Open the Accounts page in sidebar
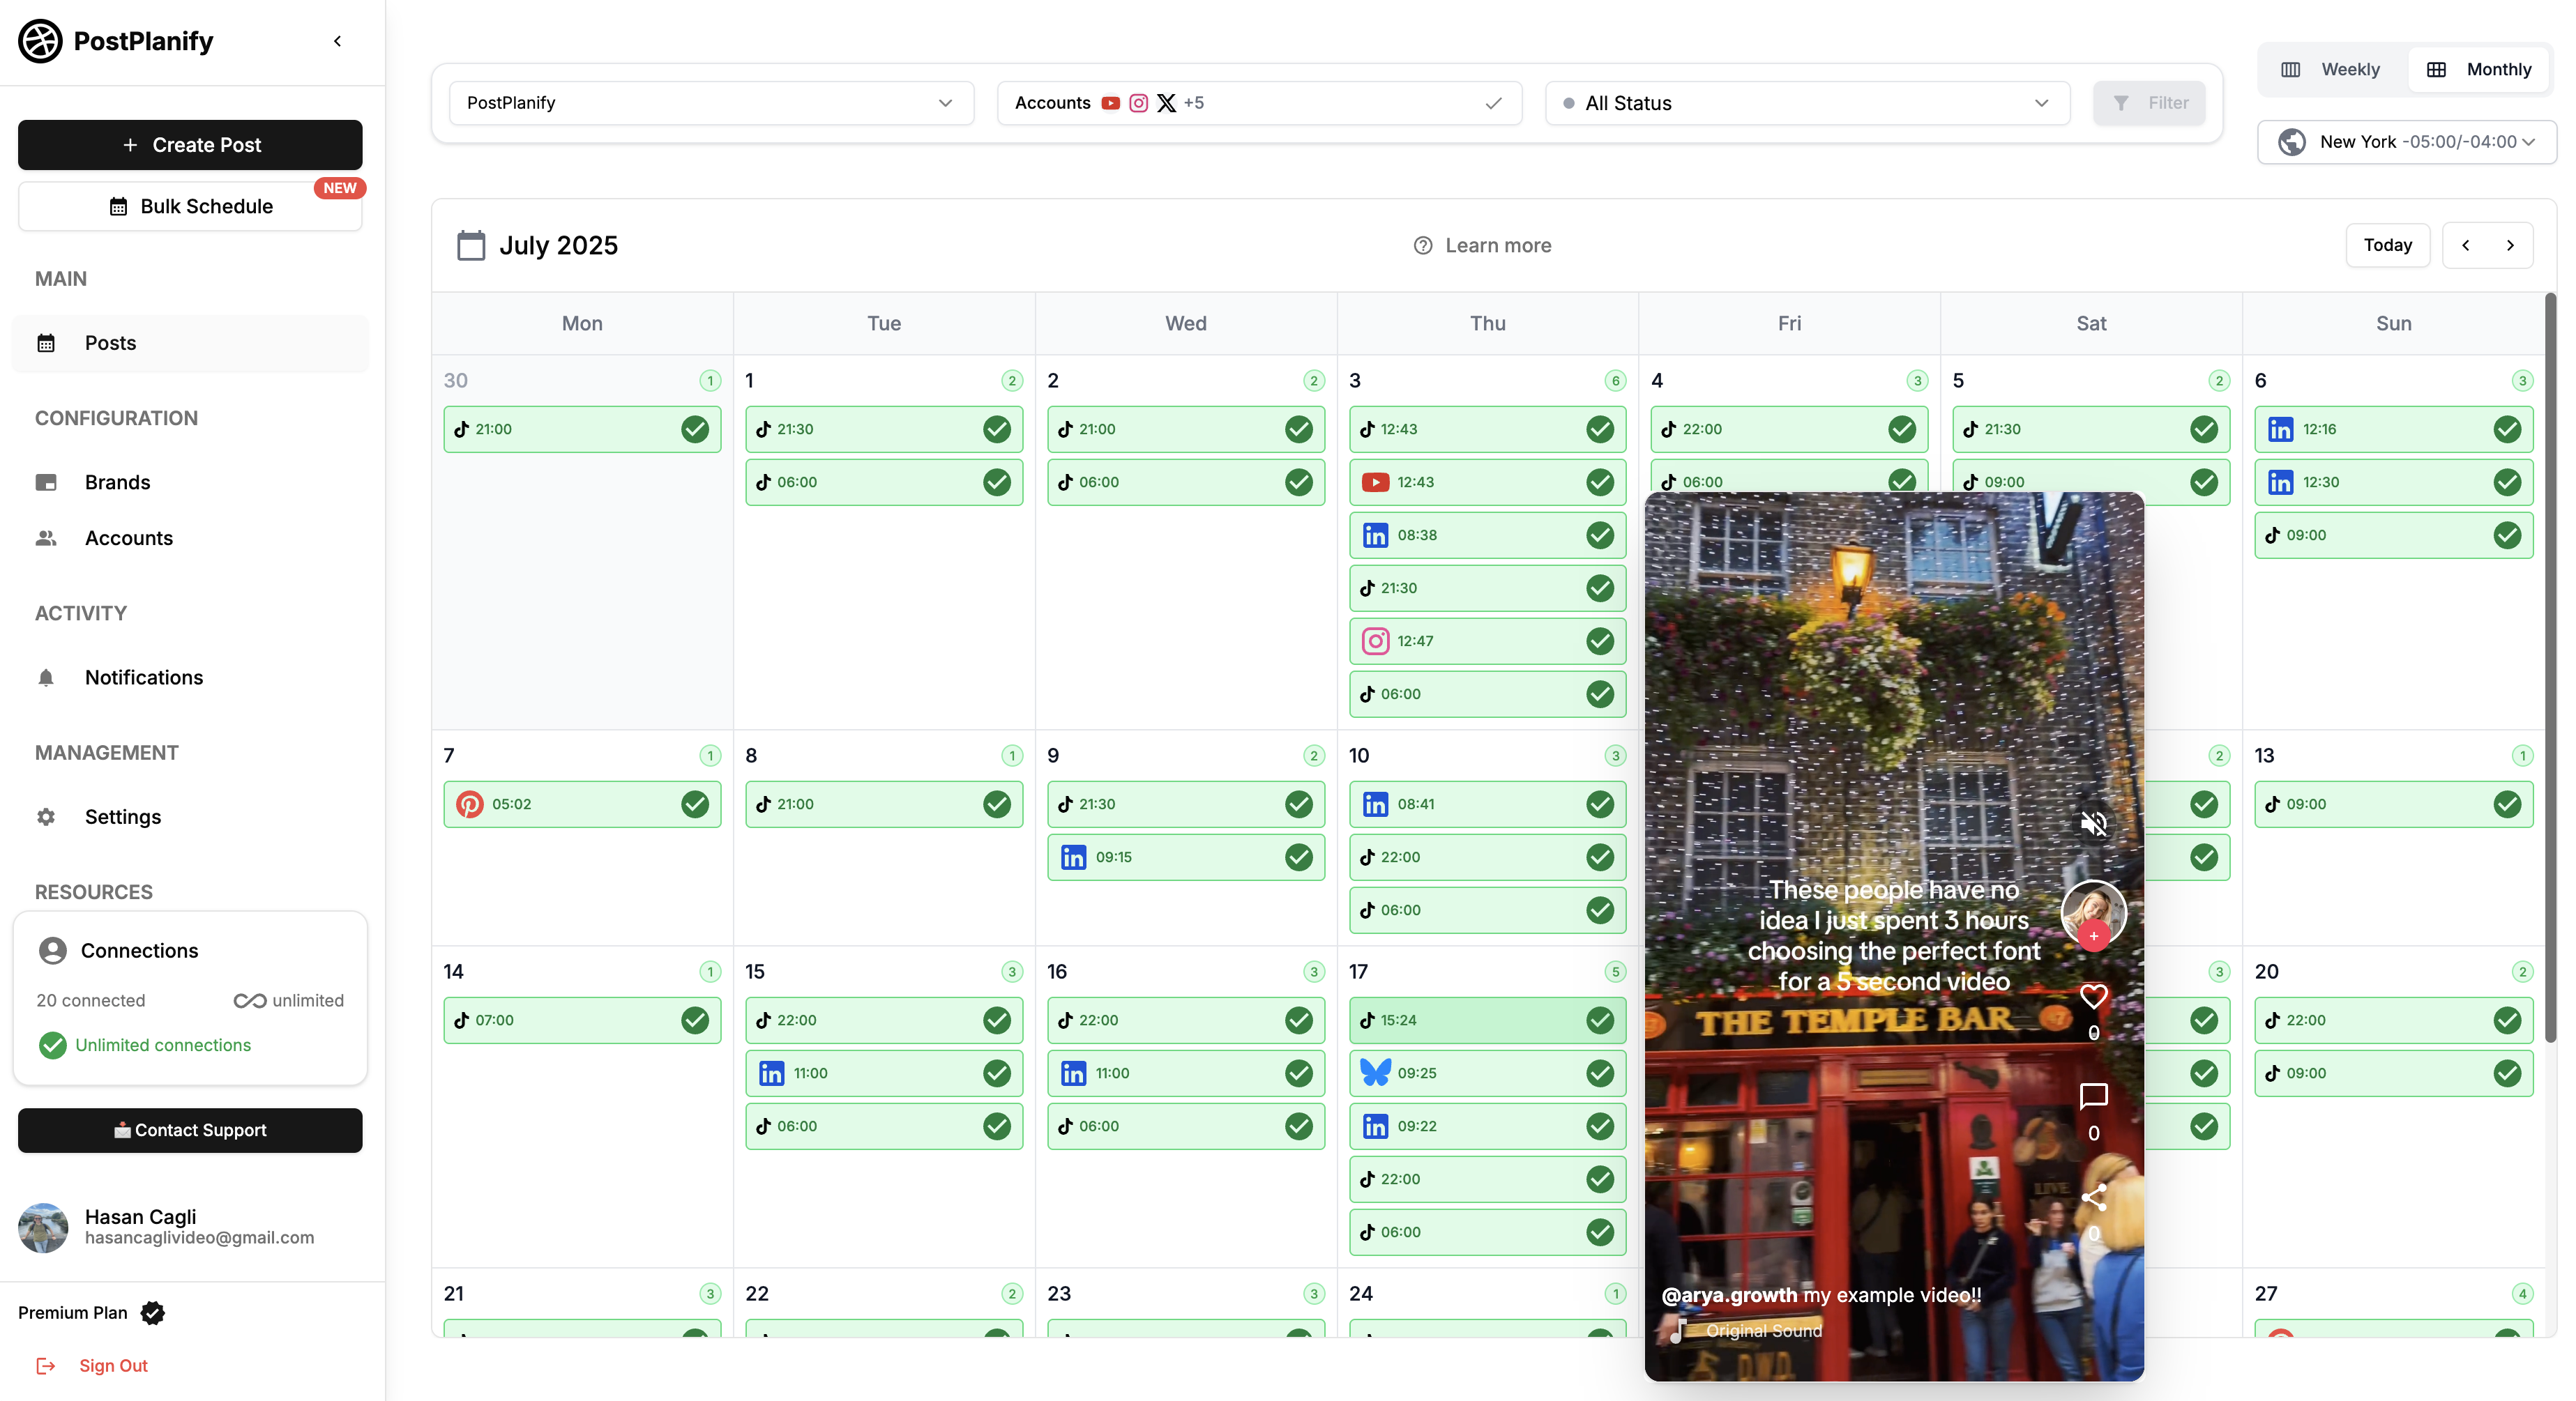Viewport: 2576px width, 1401px height. point(128,537)
